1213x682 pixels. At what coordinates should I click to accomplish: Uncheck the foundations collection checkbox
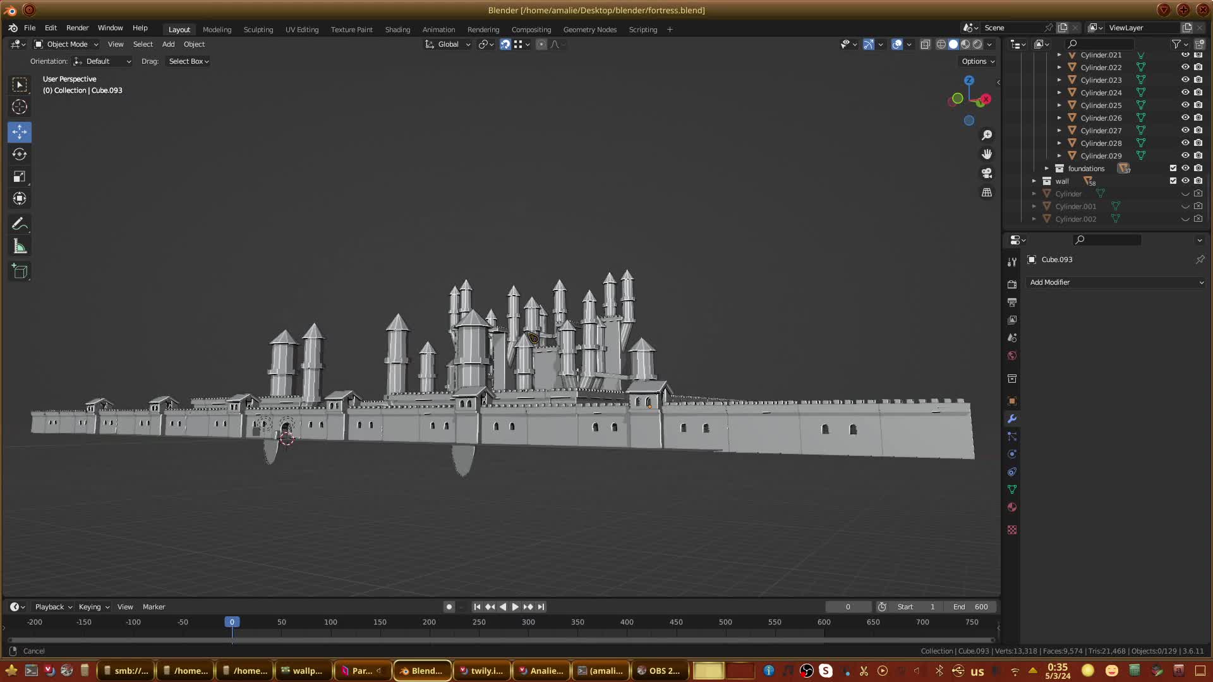(1173, 168)
